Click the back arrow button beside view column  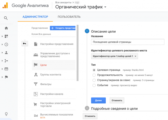pyautogui.click(x=25, y=44)
